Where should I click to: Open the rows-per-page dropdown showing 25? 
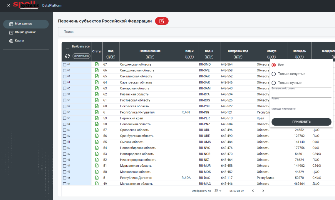218,191
